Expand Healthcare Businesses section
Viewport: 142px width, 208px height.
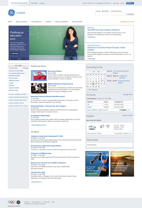click(x=19, y=97)
